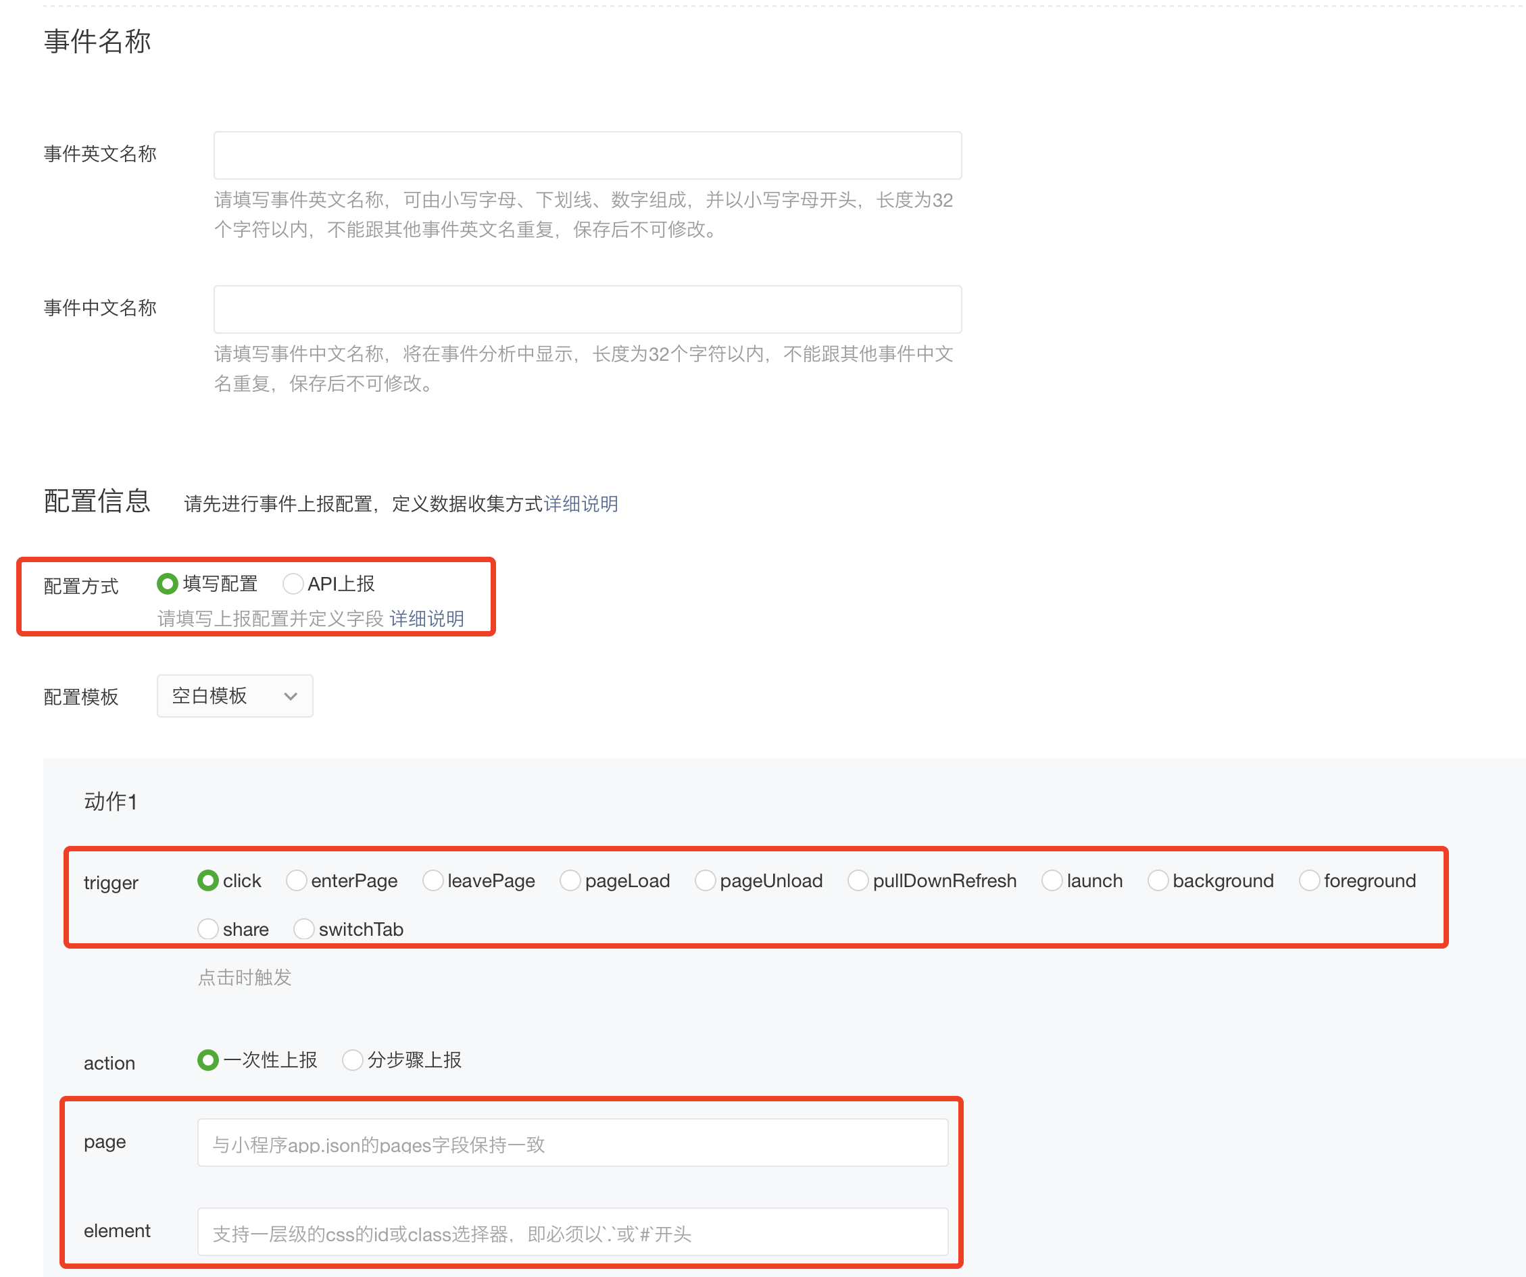Set trigger to launch
Viewport: 1526px width, 1277px height.
(x=1052, y=880)
